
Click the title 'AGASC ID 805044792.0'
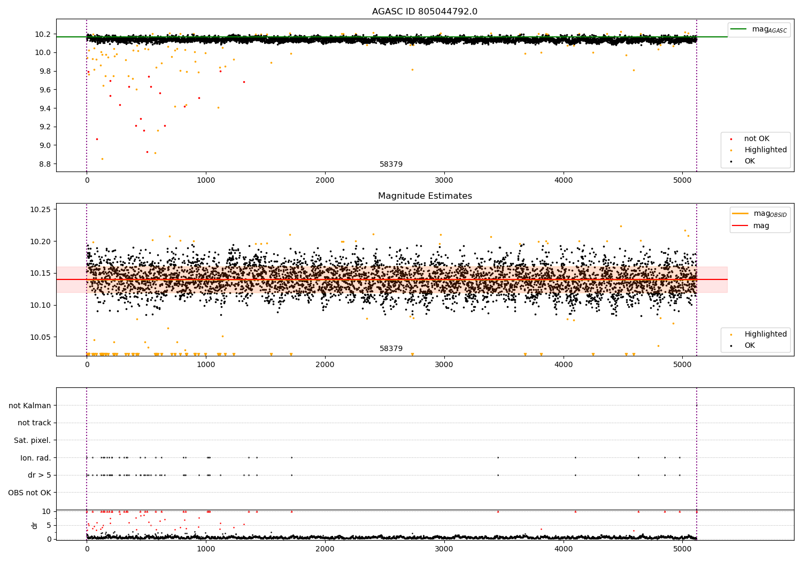tap(425, 12)
